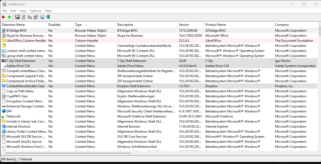Screen dimensions: 321x164
Task: Save the extensions list via floppy disk icon
Action: (x=17, y=17)
